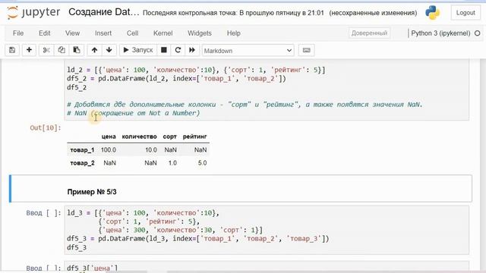Click into code cell df5_3['цена']
Viewport: 486px width, 273px height.
tap(267, 267)
